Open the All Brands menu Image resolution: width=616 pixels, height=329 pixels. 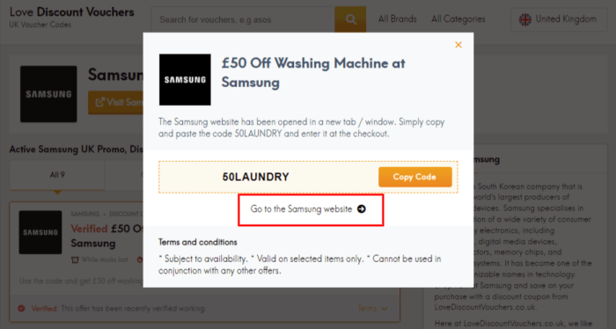coord(397,19)
